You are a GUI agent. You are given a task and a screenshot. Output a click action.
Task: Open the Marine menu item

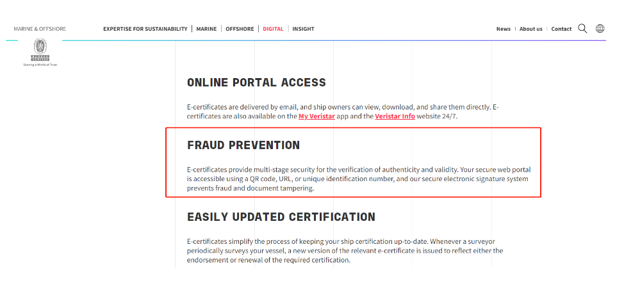tap(206, 29)
